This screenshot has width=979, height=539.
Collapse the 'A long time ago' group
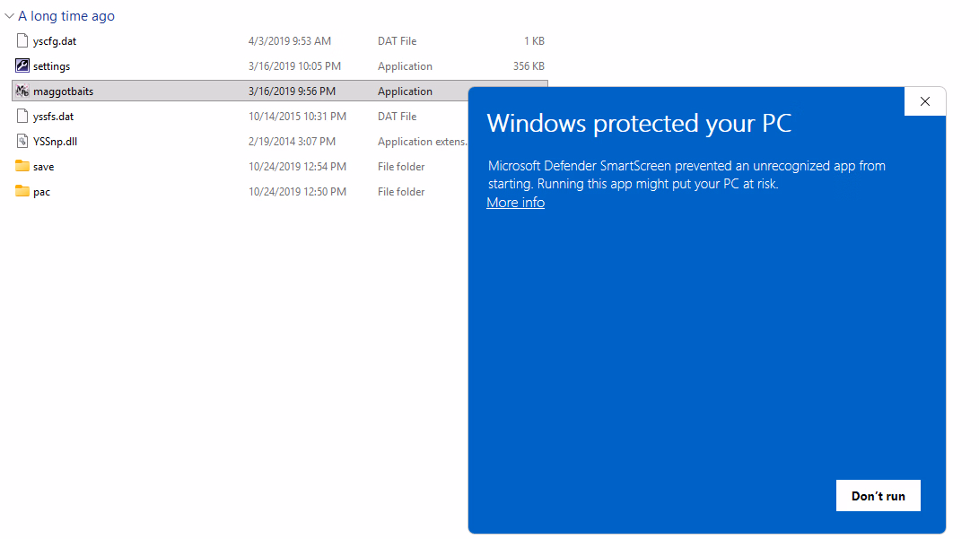tap(9, 16)
